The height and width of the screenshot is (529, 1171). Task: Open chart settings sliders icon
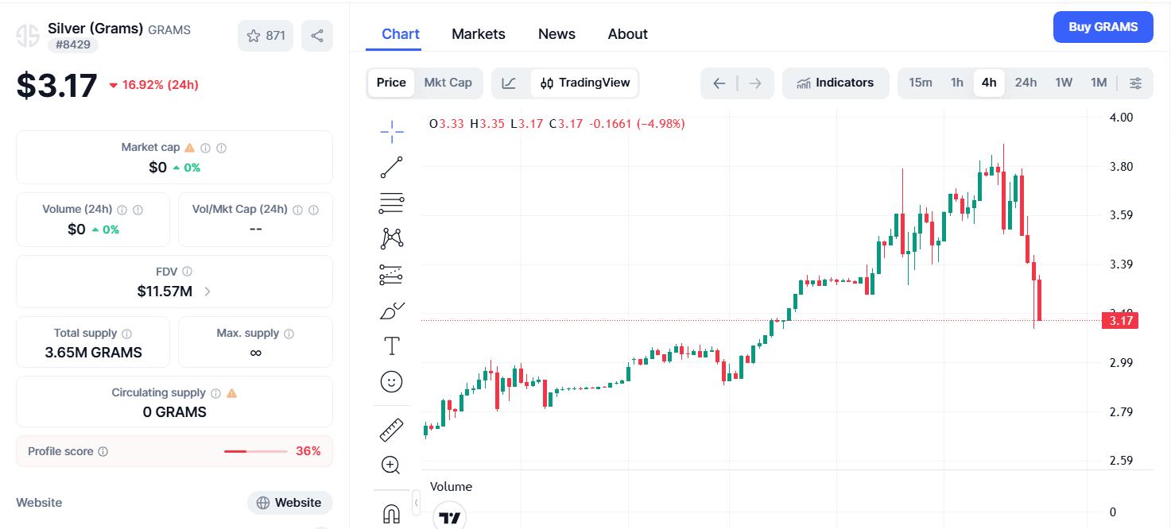point(1136,83)
